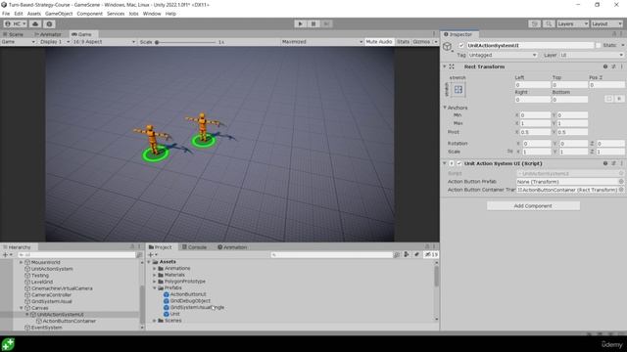Toggle Rect Transform raw edit mode button
This screenshot has height=352, width=627.
pyautogui.click(x=619, y=99)
